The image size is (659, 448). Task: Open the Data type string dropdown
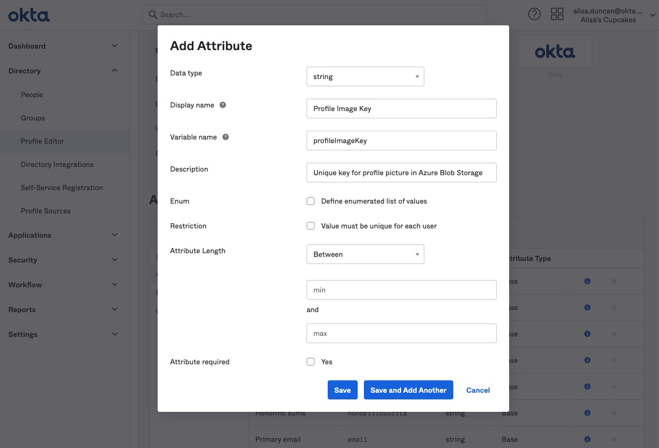pyautogui.click(x=365, y=76)
